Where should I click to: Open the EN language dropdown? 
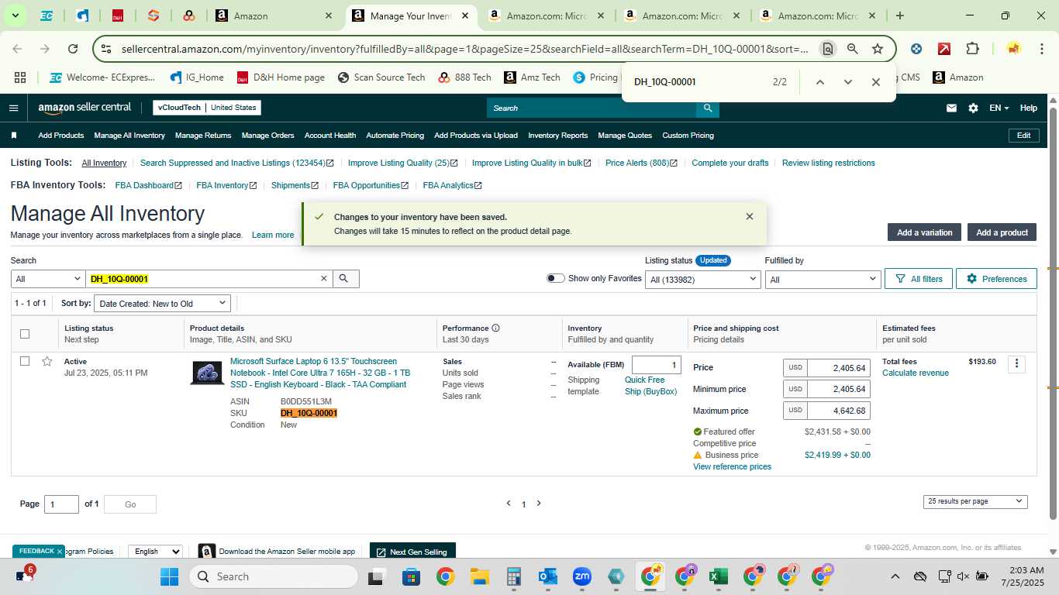coord(999,108)
